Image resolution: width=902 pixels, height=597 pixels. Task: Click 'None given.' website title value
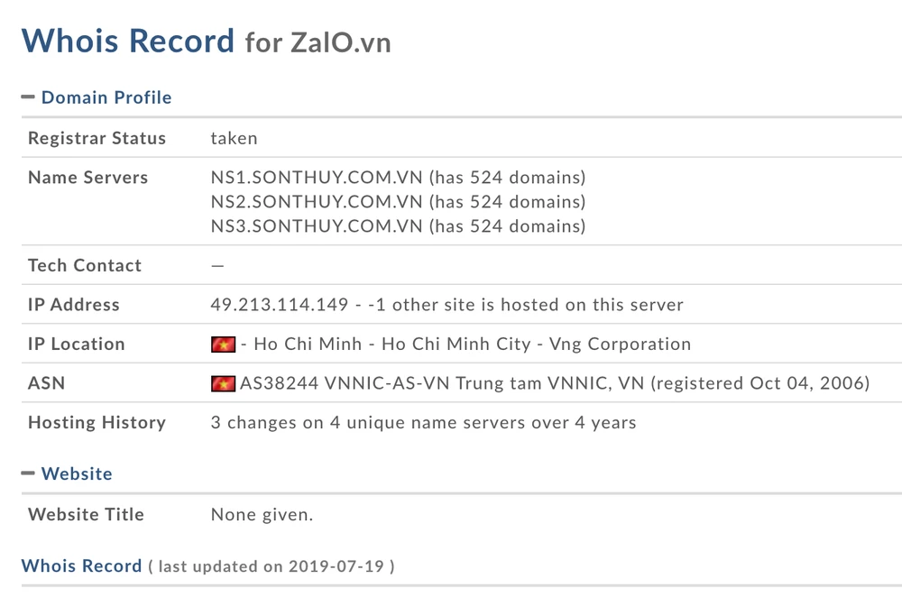[x=262, y=515]
